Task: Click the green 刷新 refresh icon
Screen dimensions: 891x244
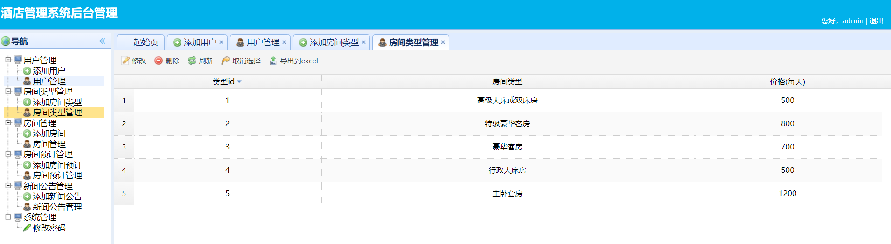Action: [192, 61]
